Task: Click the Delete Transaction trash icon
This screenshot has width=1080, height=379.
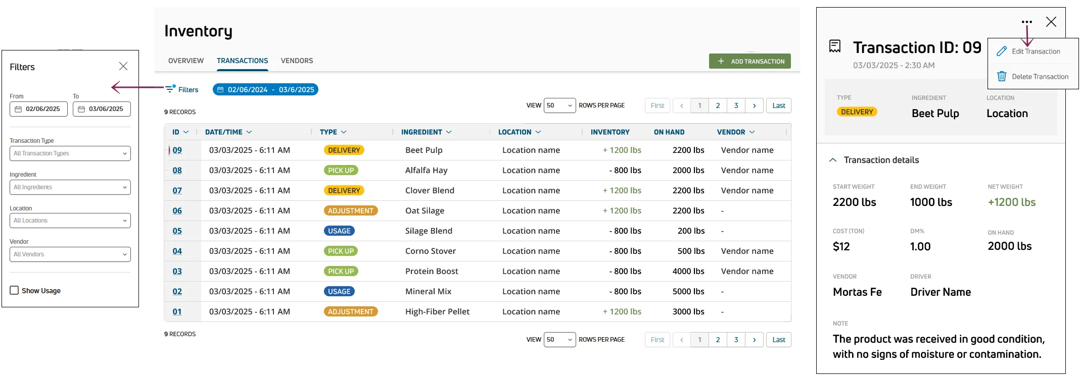Action: [x=1002, y=76]
